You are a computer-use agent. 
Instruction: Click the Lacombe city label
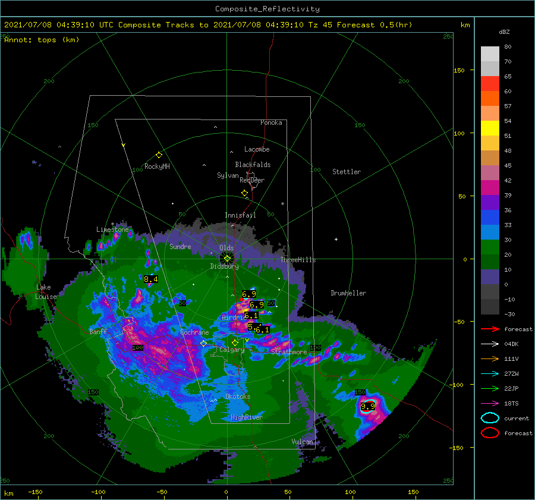[x=257, y=149]
